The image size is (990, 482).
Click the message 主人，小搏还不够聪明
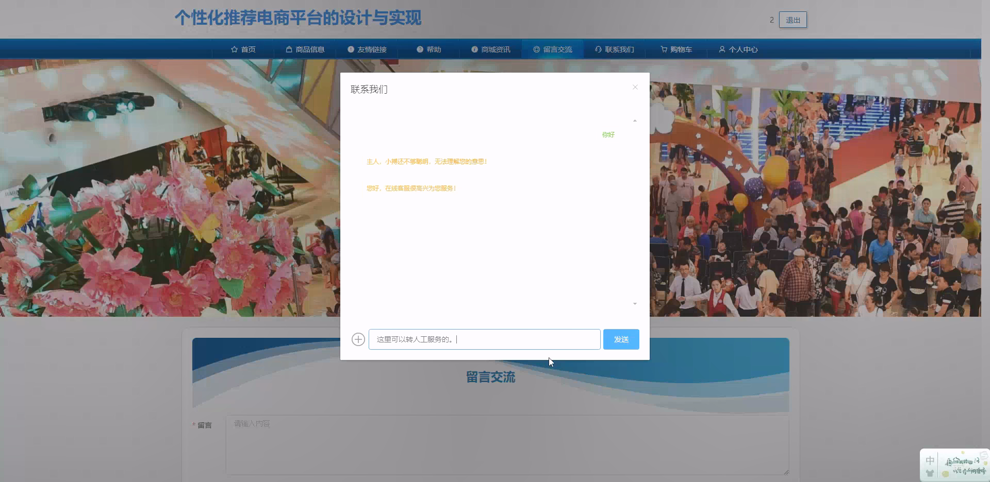426,161
